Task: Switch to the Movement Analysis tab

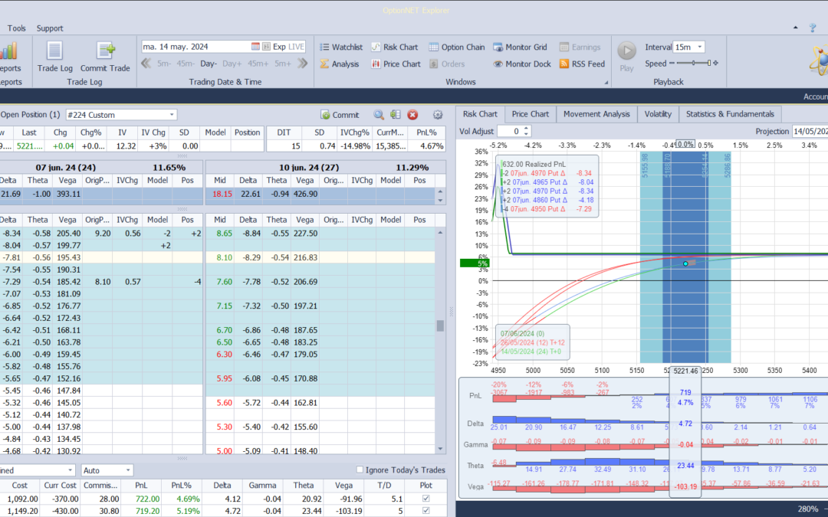Action: click(x=596, y=114)
